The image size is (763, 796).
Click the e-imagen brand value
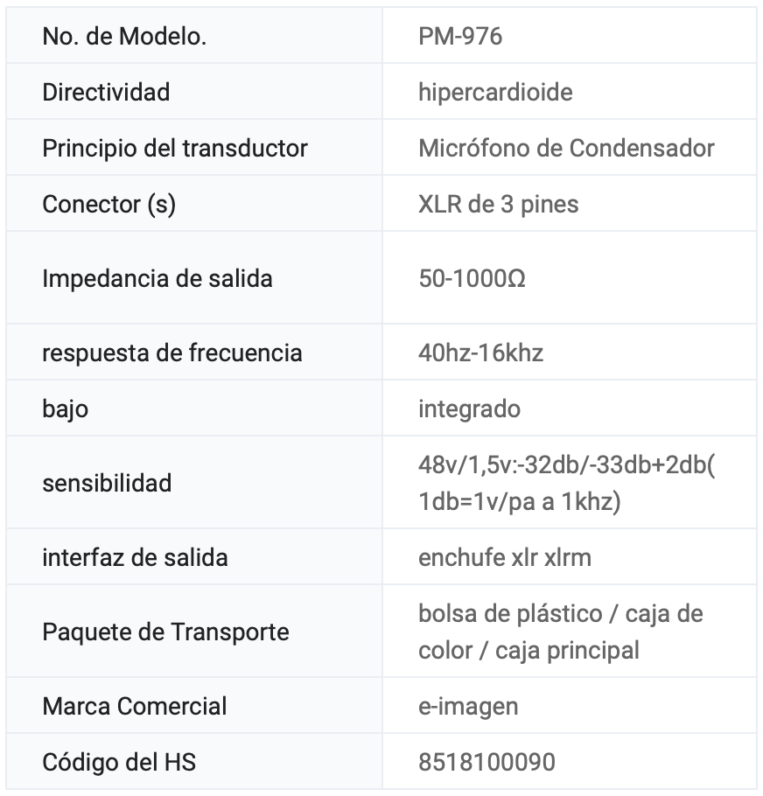point(468,706)
